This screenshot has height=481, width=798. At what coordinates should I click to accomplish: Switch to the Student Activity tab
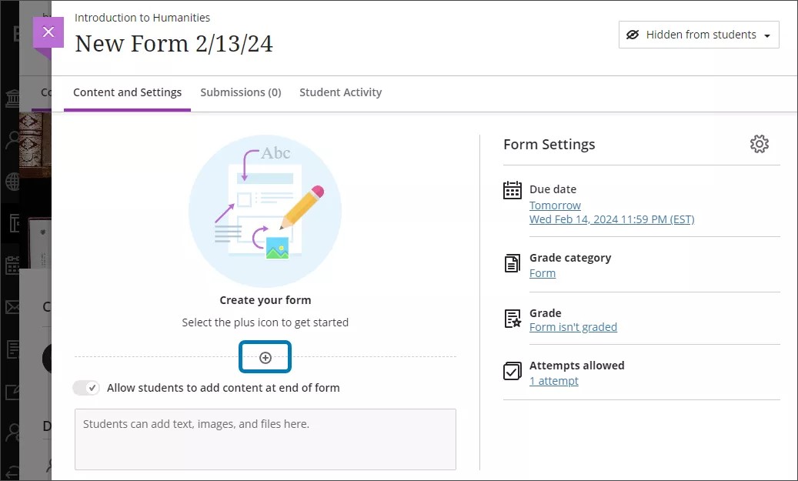(x=341, y=92)
